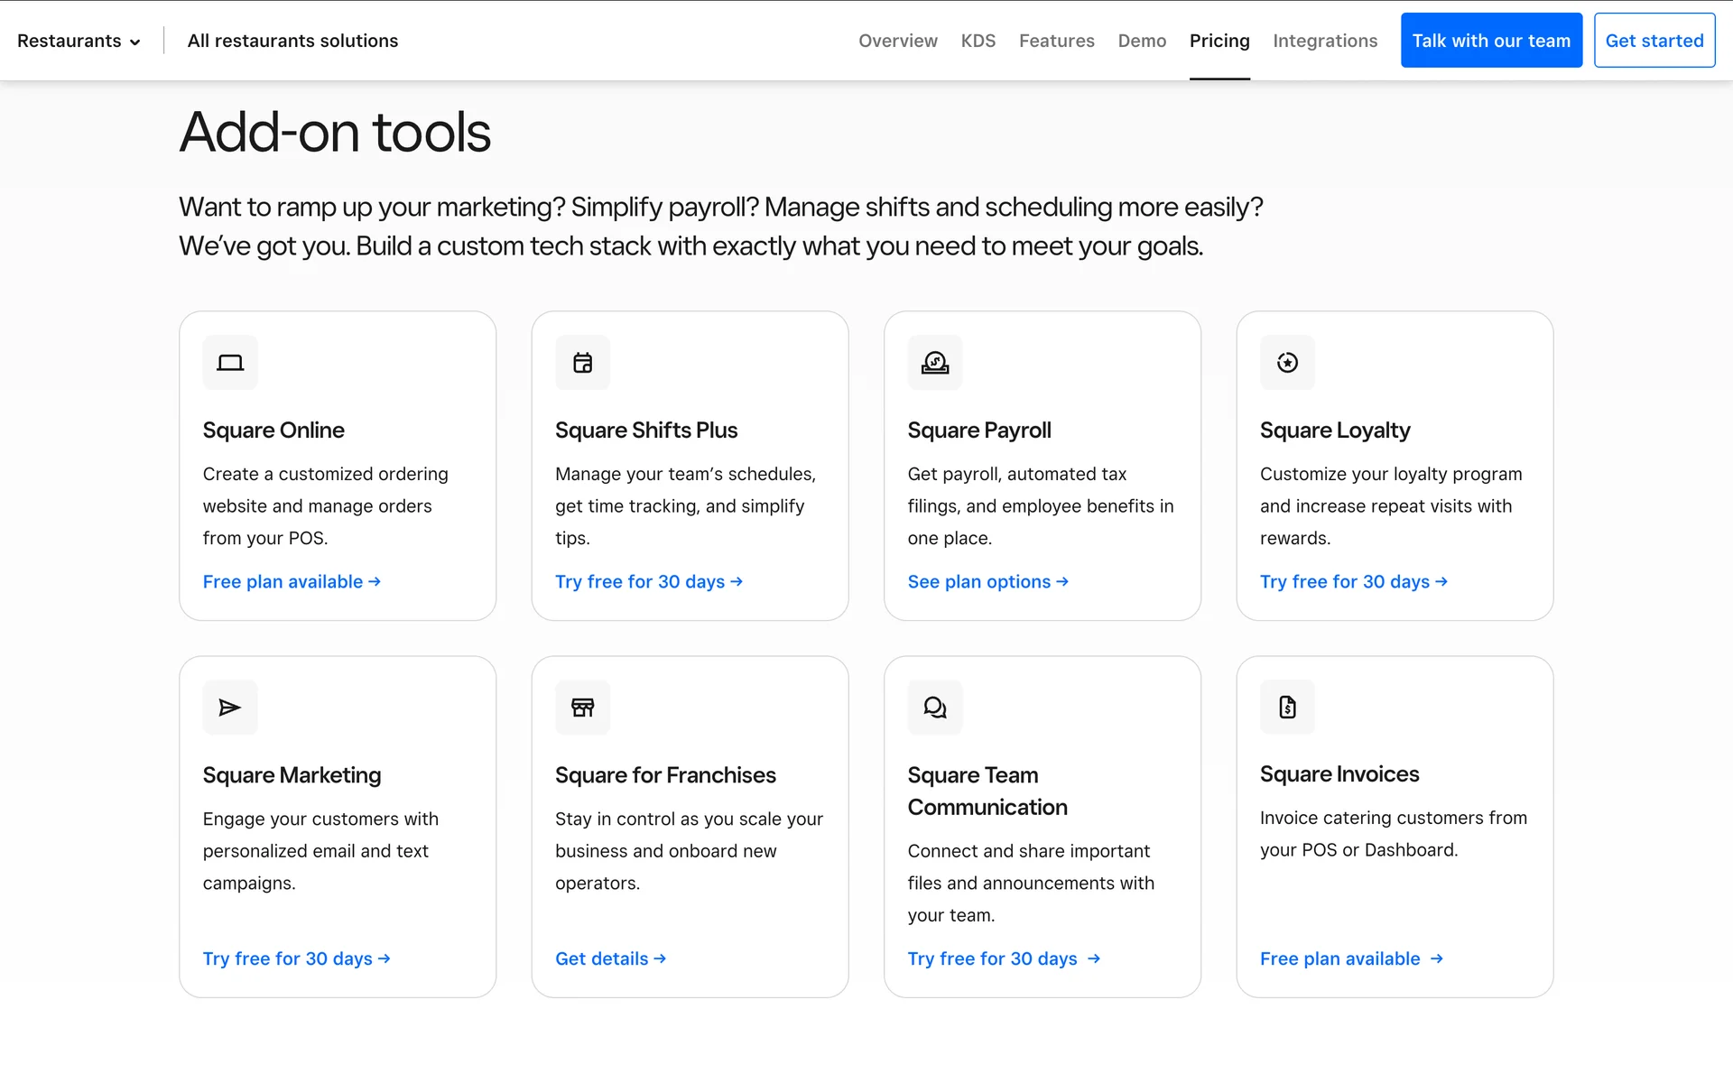Expand the Restaurants dropdown menu
Screen dimensions: 1733x1083
[x=79, y=42]
